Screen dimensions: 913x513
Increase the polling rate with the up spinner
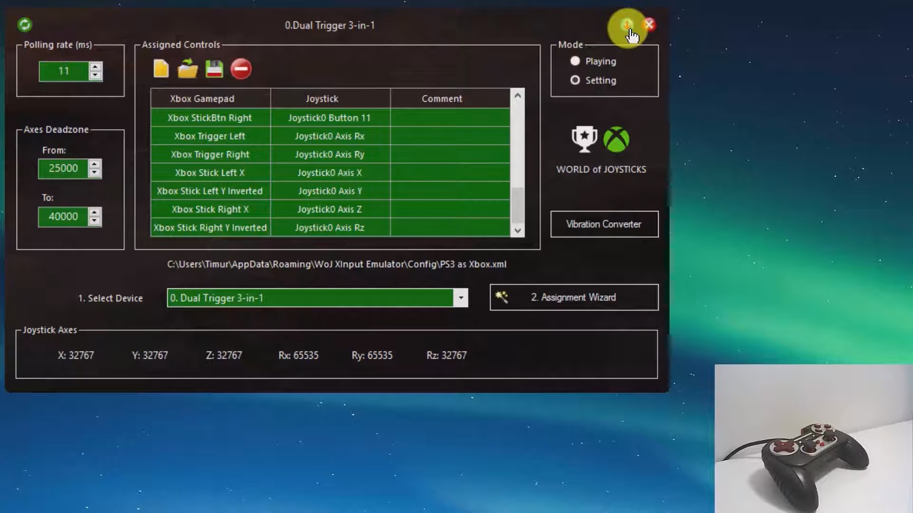click(96, 67)
